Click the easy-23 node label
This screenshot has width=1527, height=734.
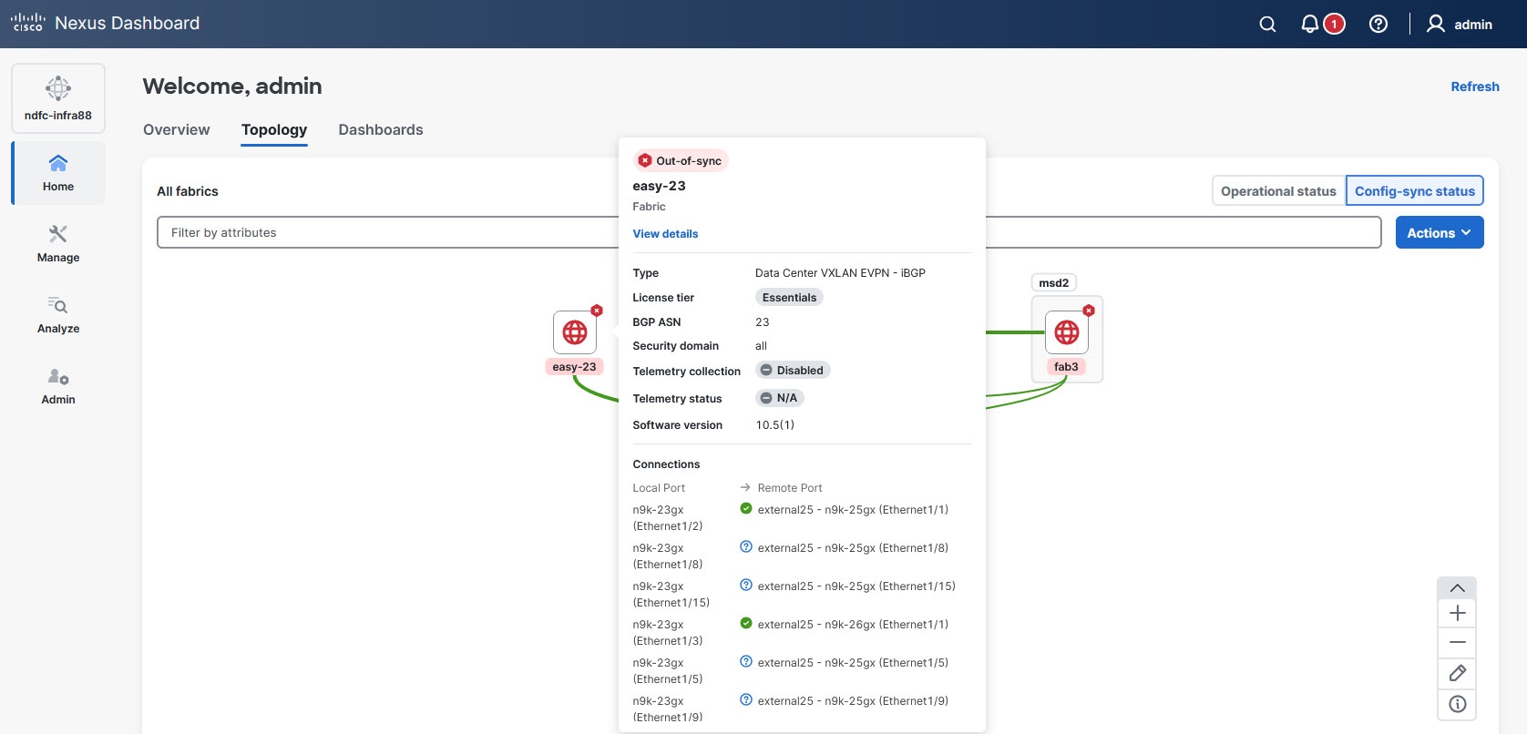pyautogui.click(x=574, y=367)
